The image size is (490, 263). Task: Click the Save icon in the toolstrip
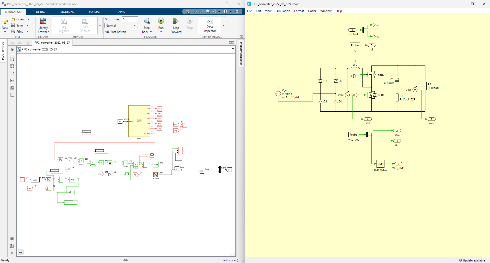pos(13,25)
